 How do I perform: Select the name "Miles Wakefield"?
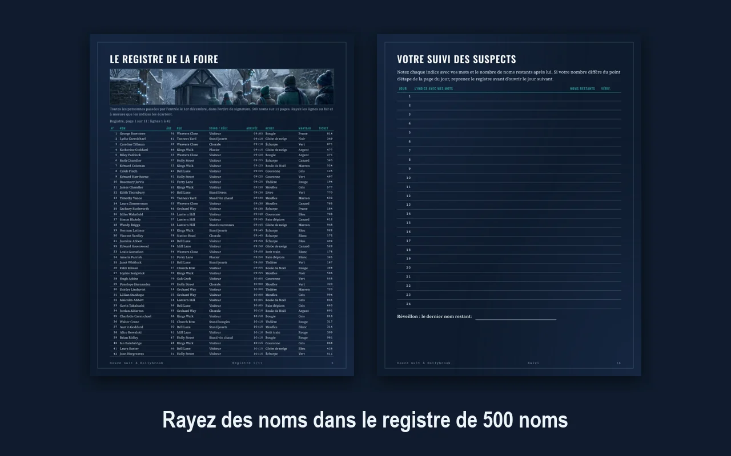131,214
